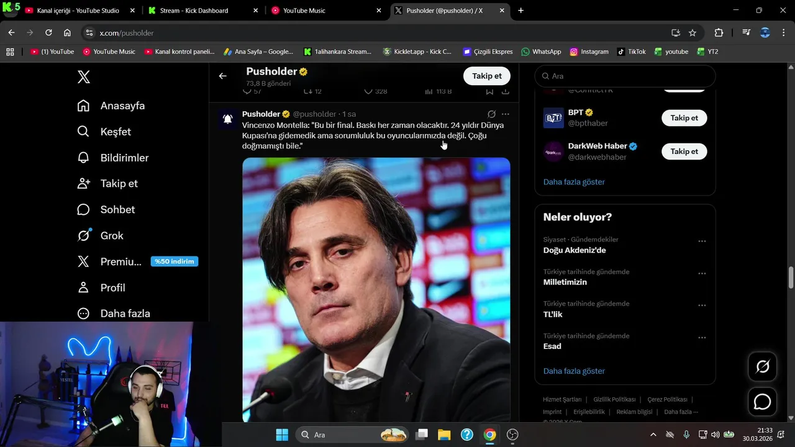Click %50 indirim Premium badge
Screen dimensions: 795x447
click(175, 261)
